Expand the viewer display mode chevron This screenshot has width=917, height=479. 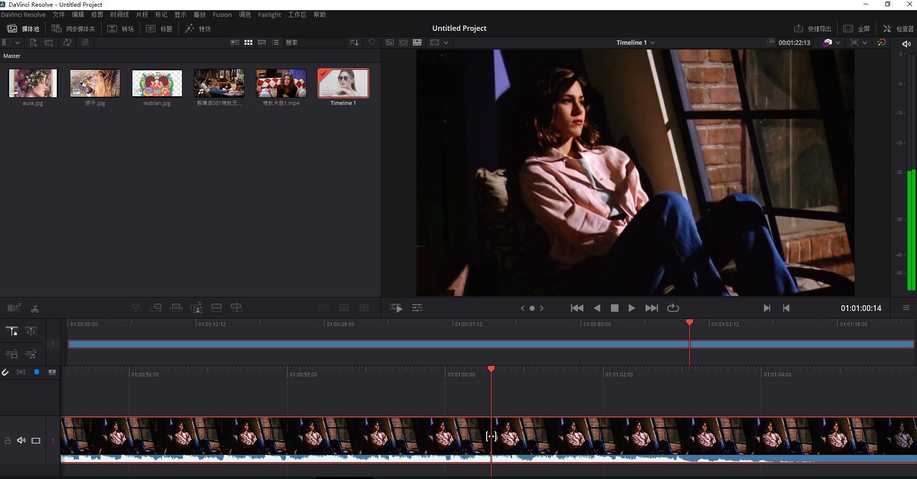click(x=446, y=42)
